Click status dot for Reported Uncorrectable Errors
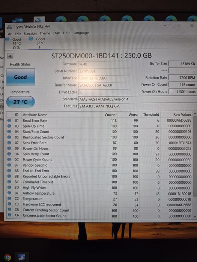The image size is (197, 262). coord(9,176)
